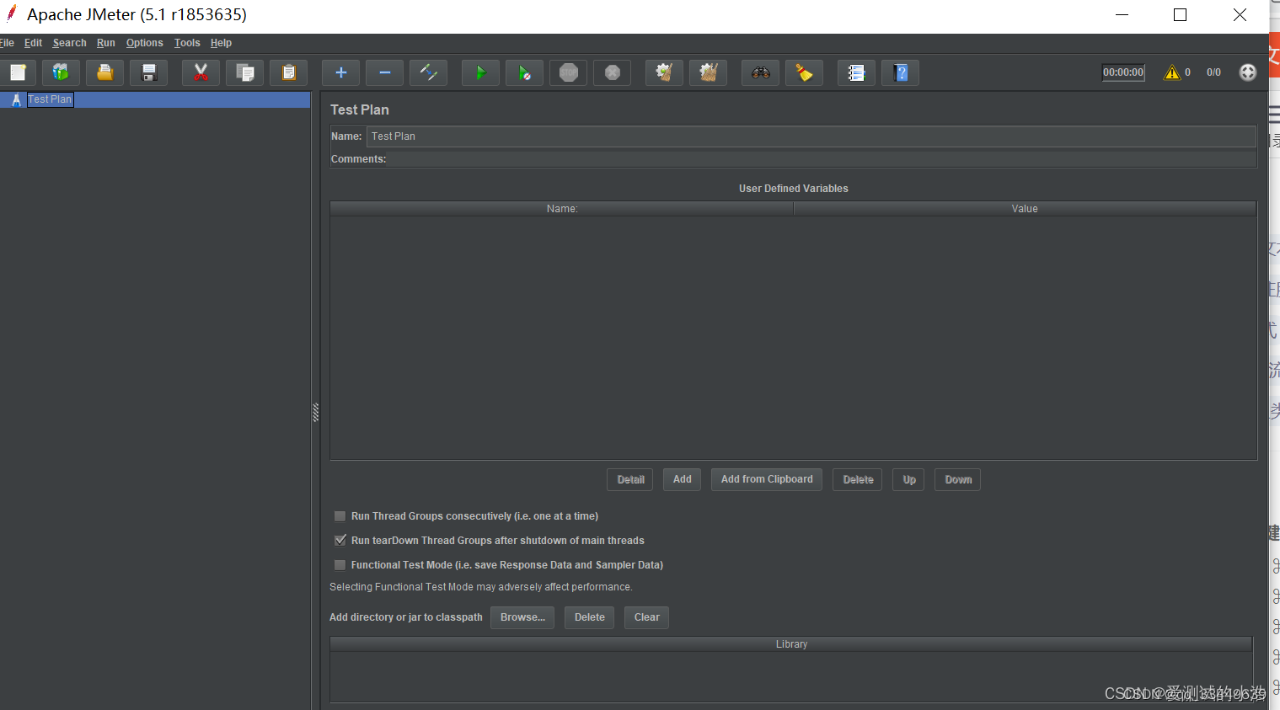Viewport: 1280px width, 710px height.
Task: Click the Browse... classpath button
Action: [x=522, y=617]
